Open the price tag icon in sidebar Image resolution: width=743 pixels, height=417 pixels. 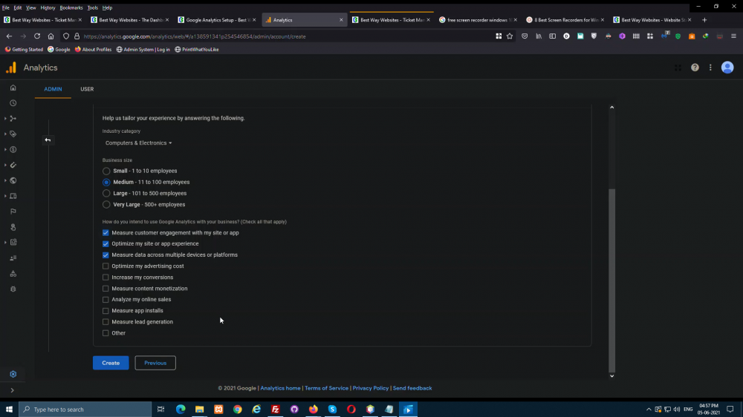click(x=13, y=134)
